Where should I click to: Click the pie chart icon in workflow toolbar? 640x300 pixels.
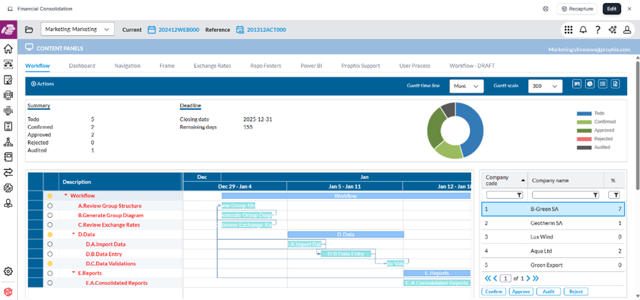590,84
